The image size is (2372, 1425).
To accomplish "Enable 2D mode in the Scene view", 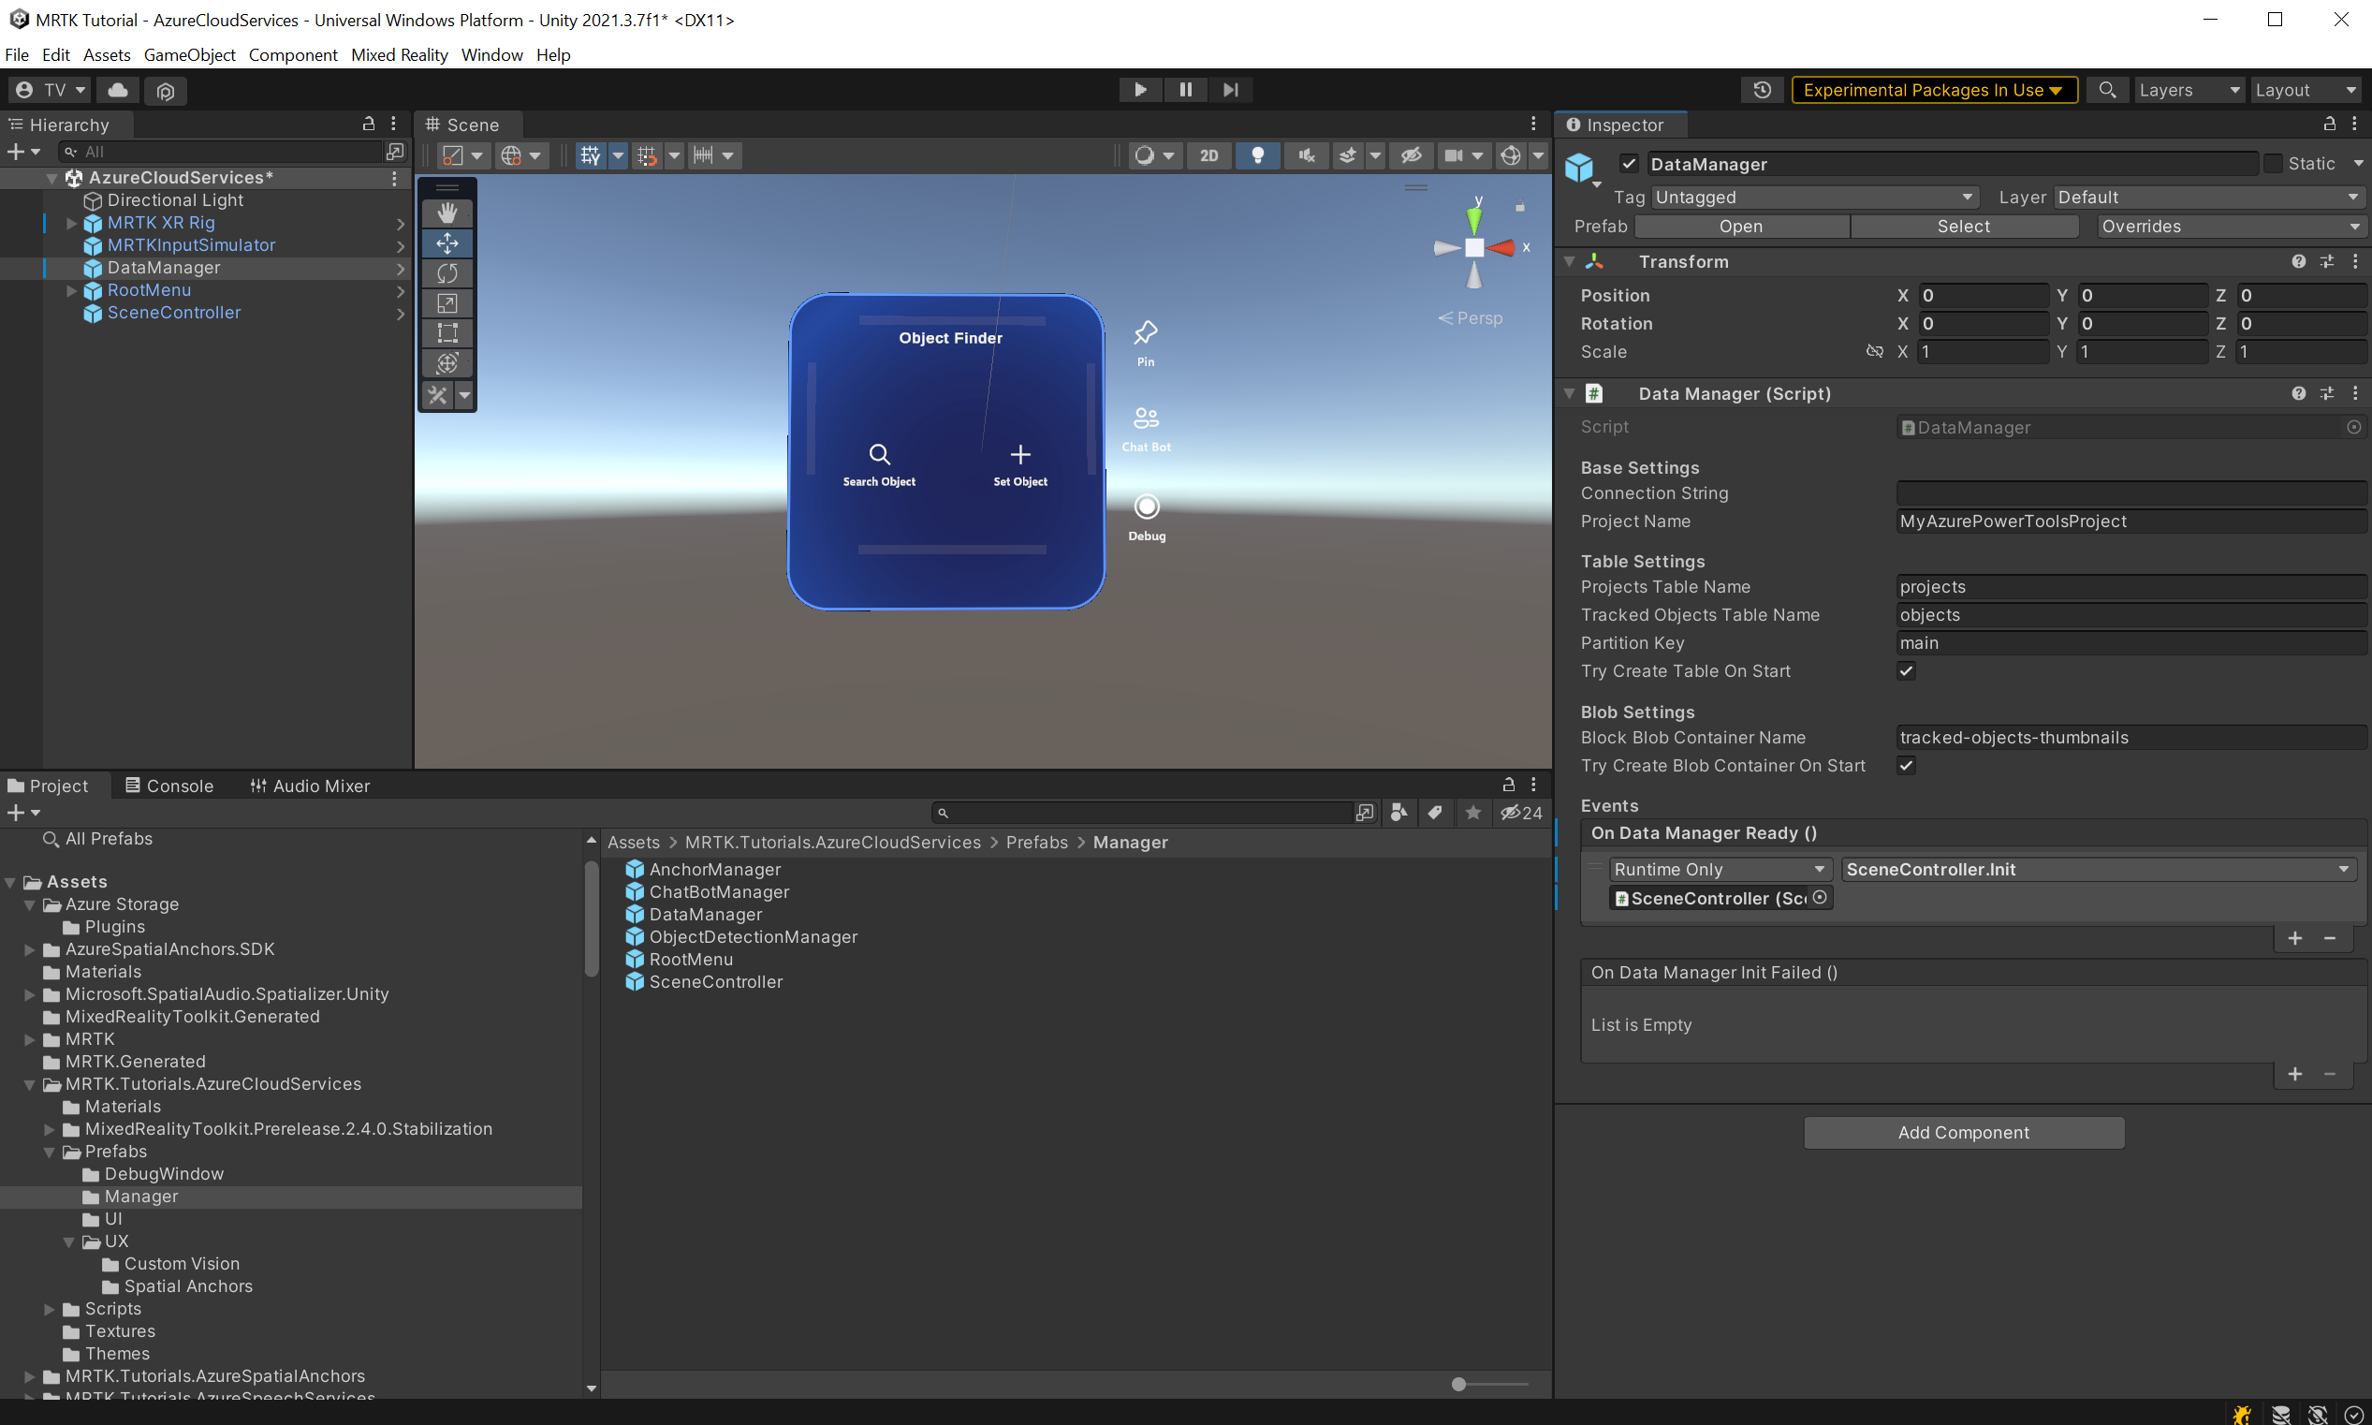I will coord(1208,154).
